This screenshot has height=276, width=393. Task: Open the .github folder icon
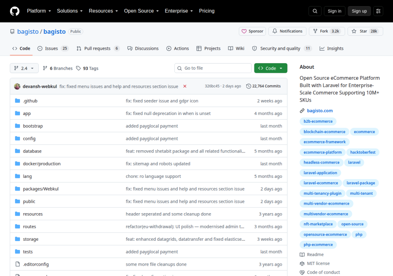pyautogui.click(x=17, y=101)
